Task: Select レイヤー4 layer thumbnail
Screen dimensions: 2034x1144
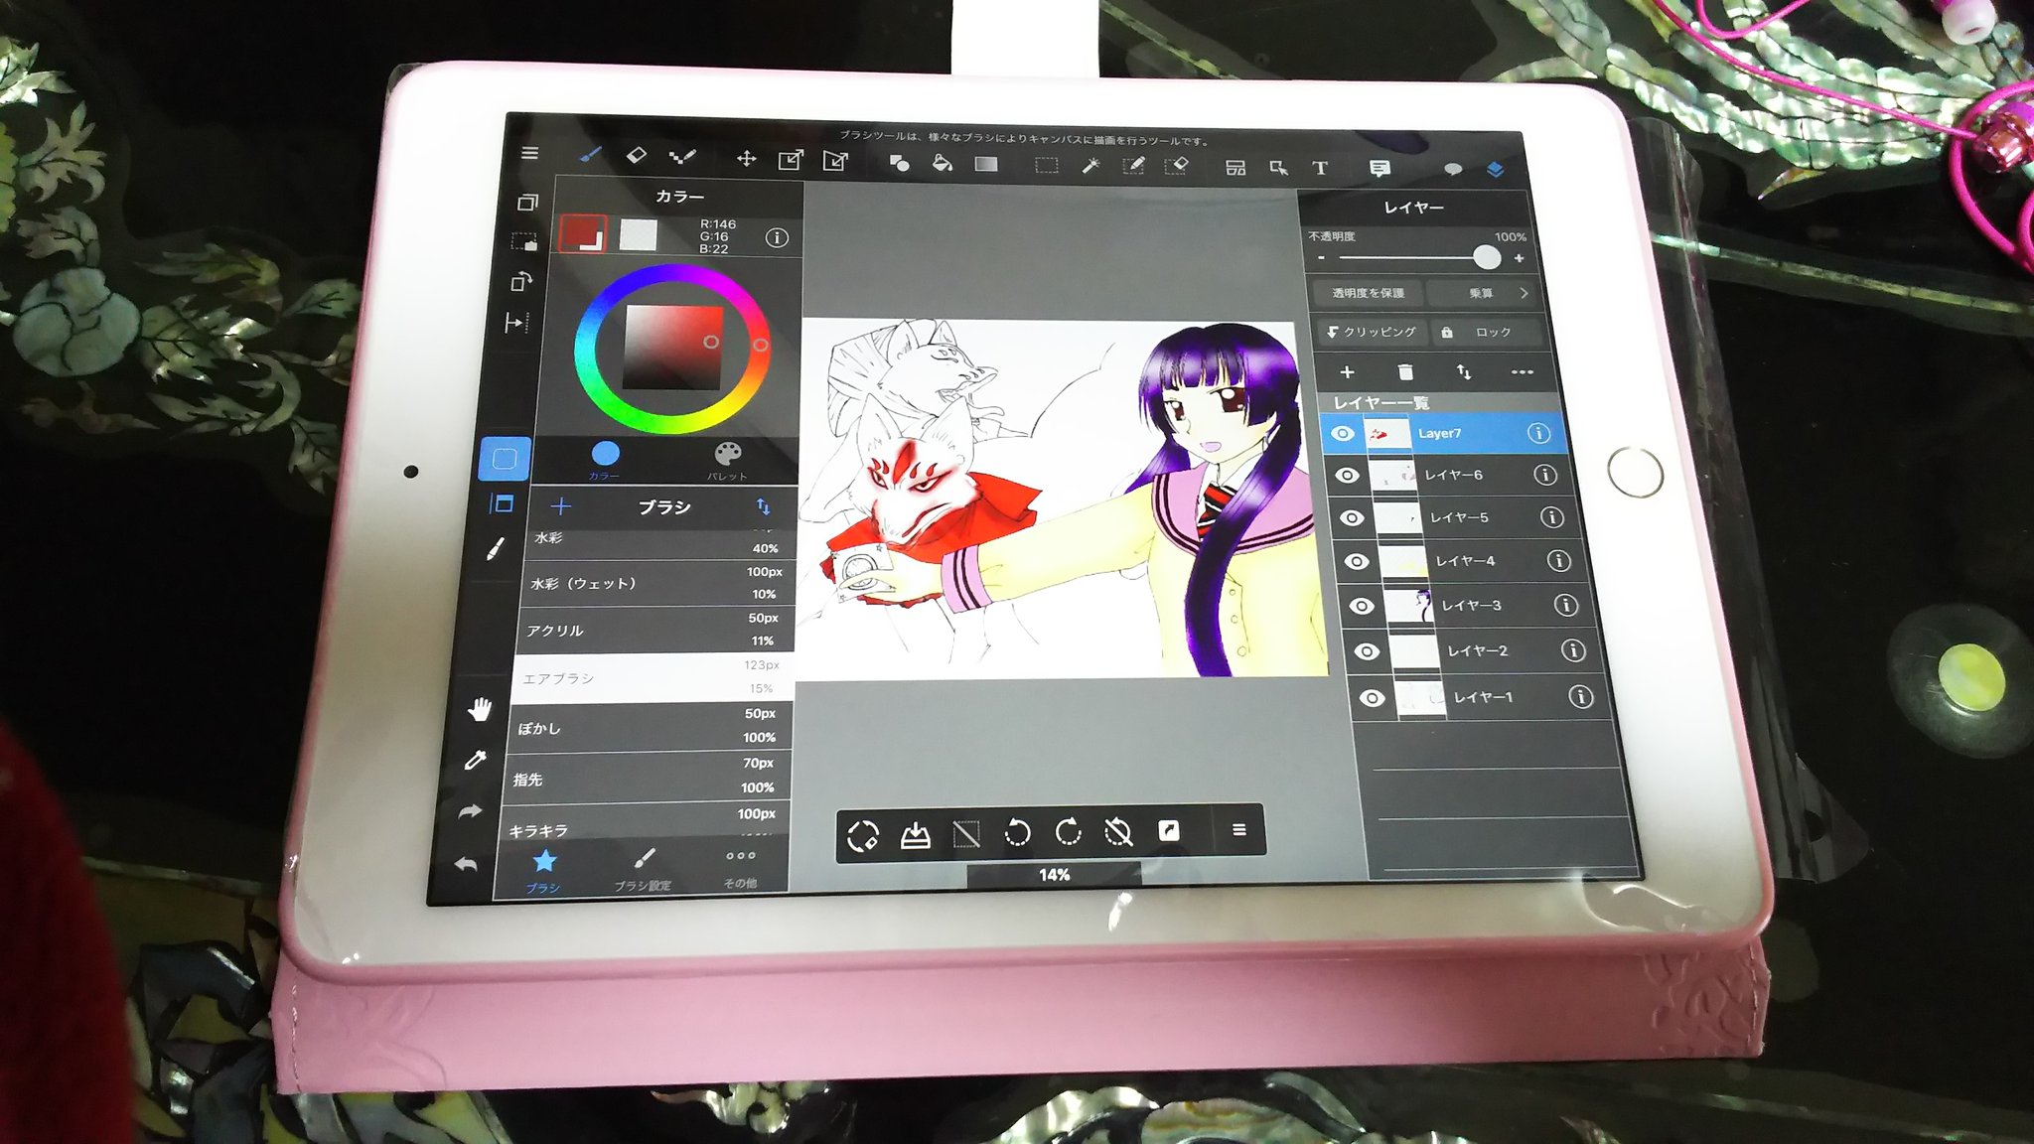Action: [1402, 561]
